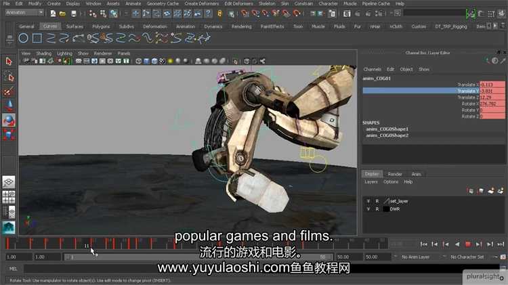Open the Animation menu set dropdown
The height and width of the screenshot is (285, 508).
point(24,13)
